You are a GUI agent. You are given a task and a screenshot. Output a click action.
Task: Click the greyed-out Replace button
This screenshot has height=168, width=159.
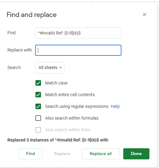pyautogui.click(x=62, y=154)
